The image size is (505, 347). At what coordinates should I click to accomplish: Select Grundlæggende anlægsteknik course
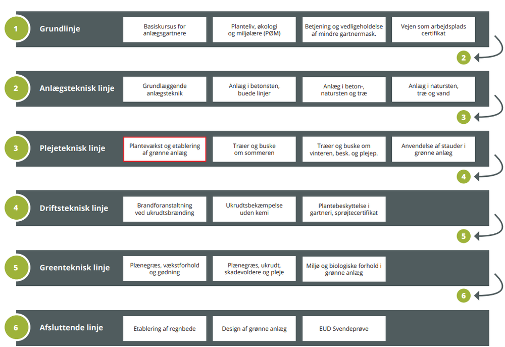[165, 89]
